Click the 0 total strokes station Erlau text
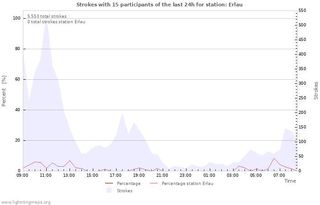The width and height of the screenshot is (320, 205). [56, 22]
